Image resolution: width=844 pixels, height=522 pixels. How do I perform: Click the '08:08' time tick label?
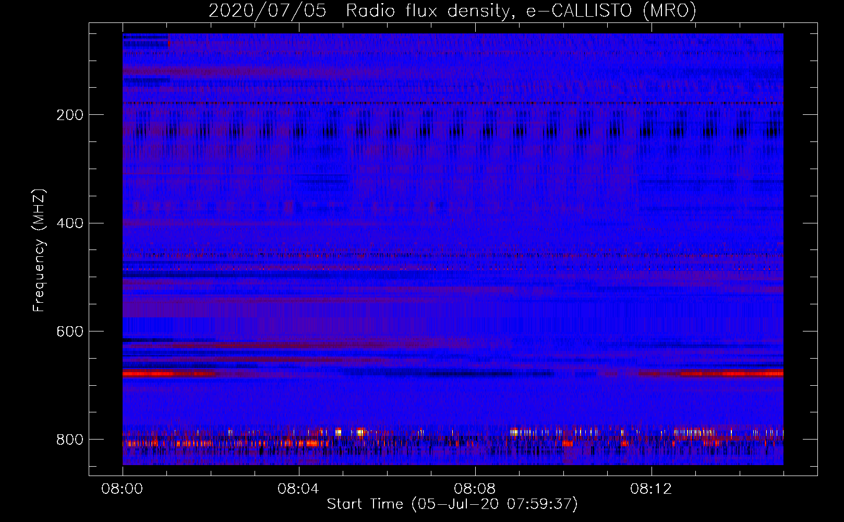[475, 489]
